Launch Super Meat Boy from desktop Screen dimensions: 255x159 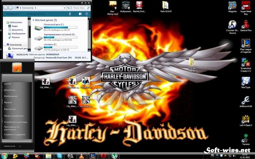click(x=246, y=8)
